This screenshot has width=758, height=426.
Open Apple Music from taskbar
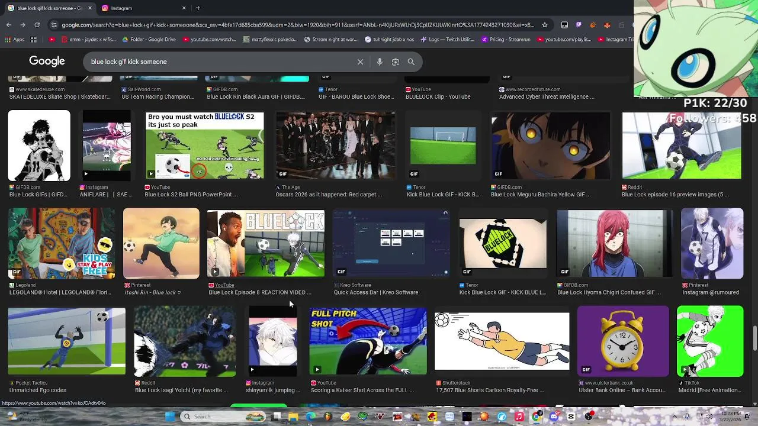click(x=519, y=417)
